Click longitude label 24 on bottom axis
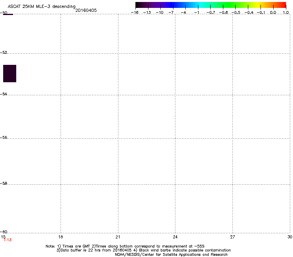 click(x=175, y=237)
